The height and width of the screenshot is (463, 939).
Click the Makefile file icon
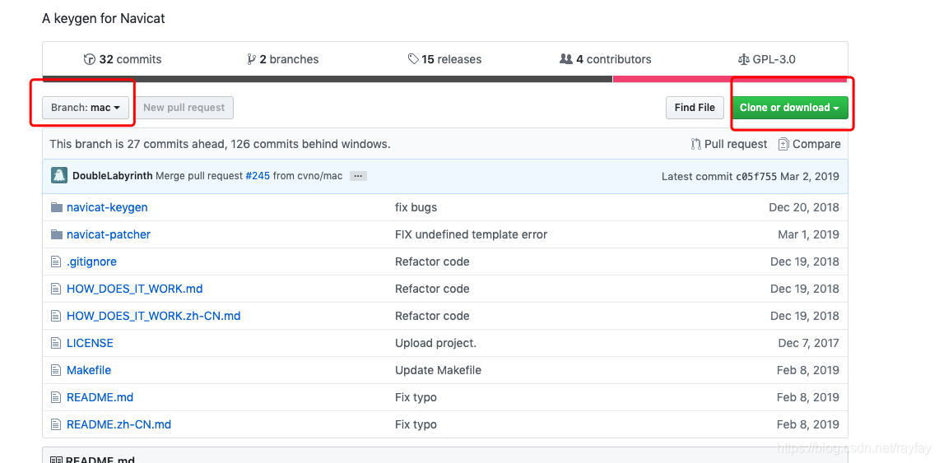[57, 370]
